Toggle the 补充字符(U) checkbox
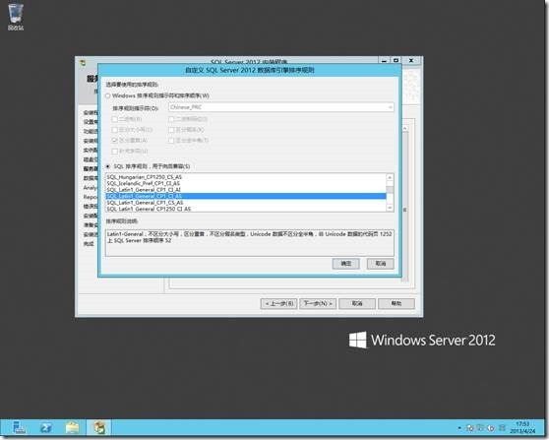549x440 pixels. [x=114, y=152]
